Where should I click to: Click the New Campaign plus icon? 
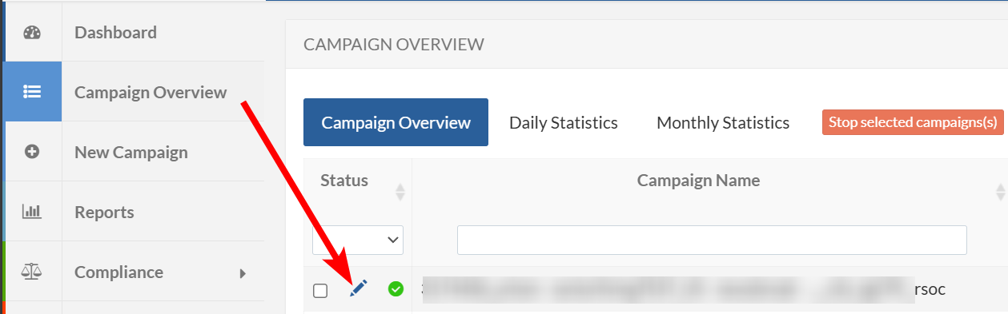click(32, 152)
